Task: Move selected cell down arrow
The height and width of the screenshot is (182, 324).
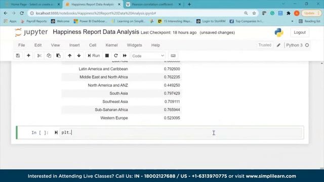Action: click(x=79, y=56)
